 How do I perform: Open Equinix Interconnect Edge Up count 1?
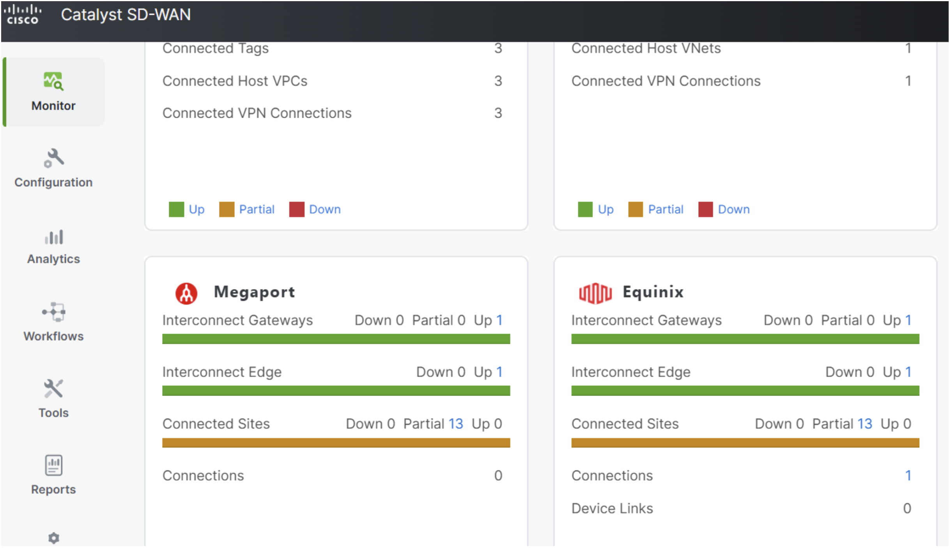(x=908, y=372)
